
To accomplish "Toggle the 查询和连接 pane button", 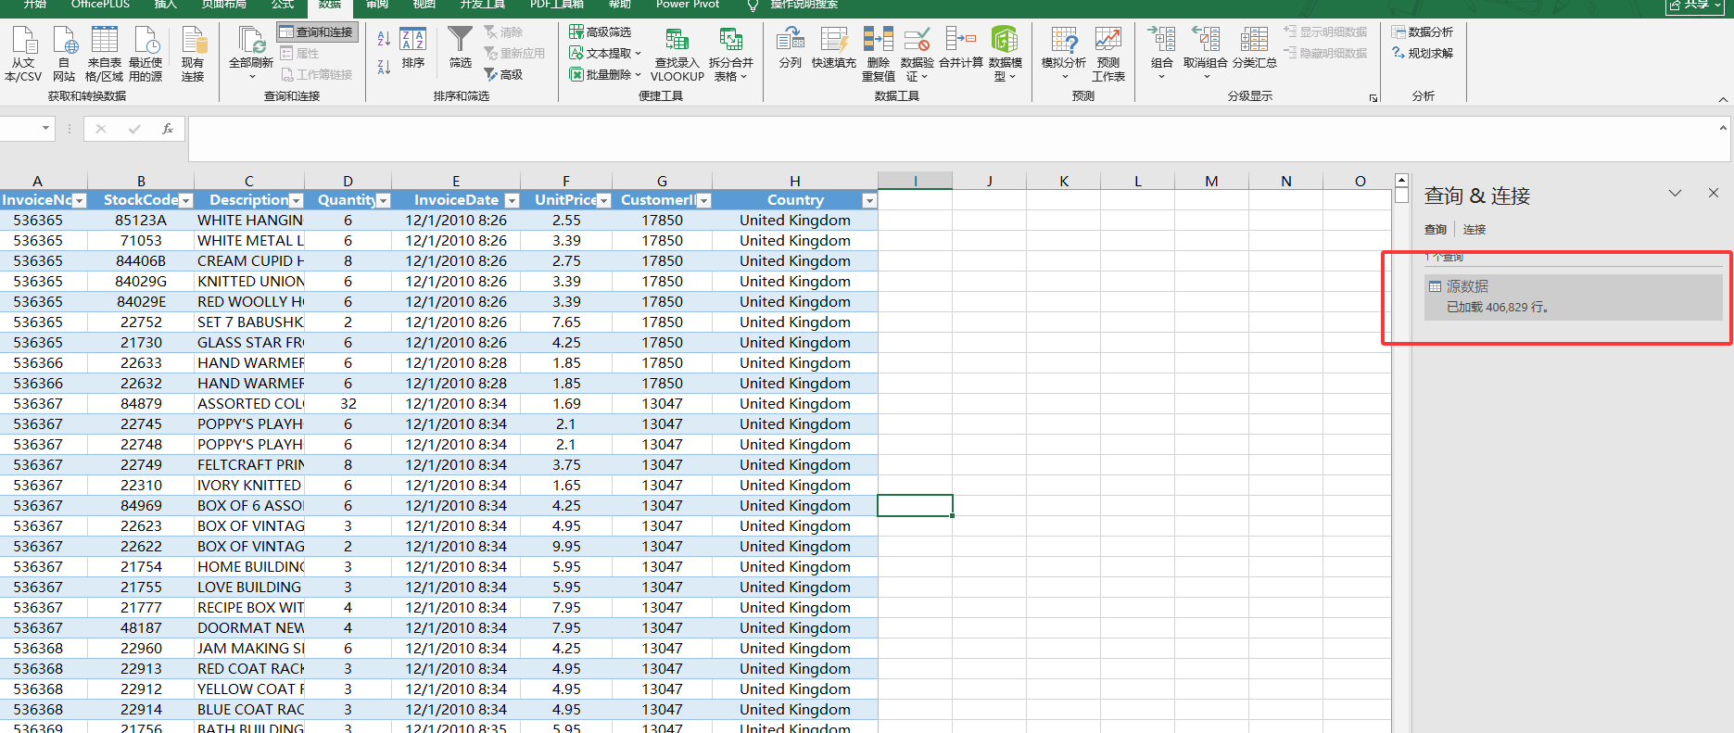I will [317, 32].
